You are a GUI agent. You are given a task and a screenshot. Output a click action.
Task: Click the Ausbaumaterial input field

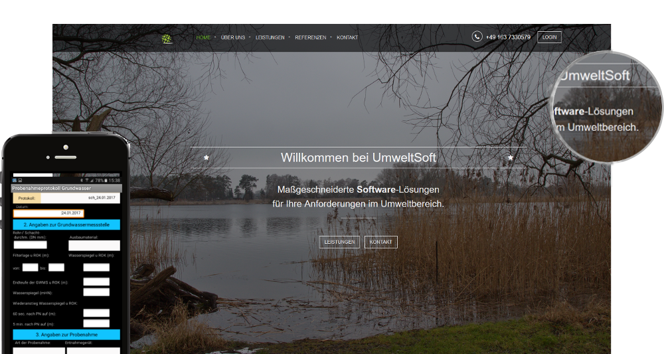(x=94, y=245)
